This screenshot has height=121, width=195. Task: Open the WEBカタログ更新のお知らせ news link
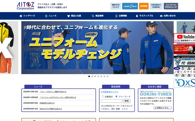click(51, 109)
